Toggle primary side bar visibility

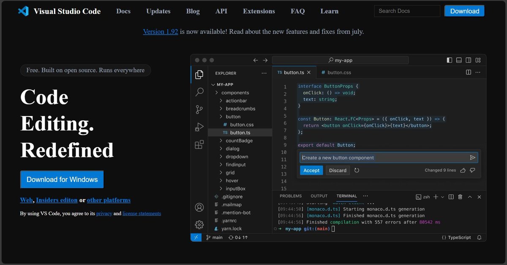coord(449,60)
